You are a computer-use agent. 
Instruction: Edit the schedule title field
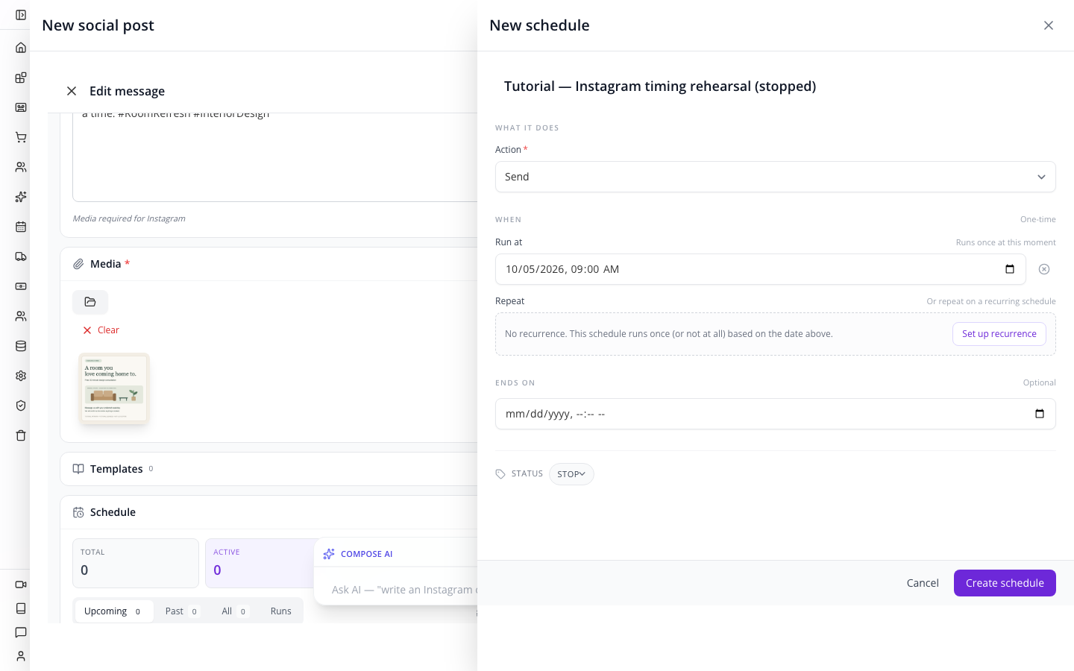(x=776, y=86)
